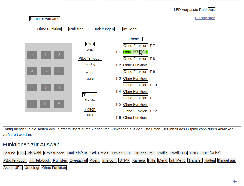Click the PBX Tel.-buch key above Directory
The height and width of the screenshot is (186, 244).
pos(90,58)
